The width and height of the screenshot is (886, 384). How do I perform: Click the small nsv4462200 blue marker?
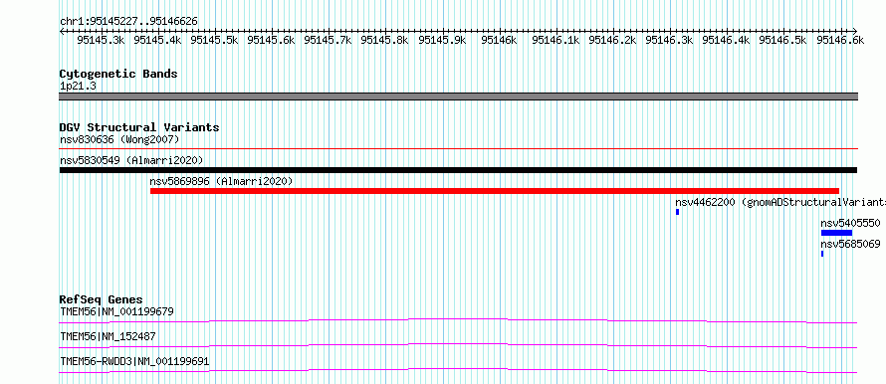678,212
